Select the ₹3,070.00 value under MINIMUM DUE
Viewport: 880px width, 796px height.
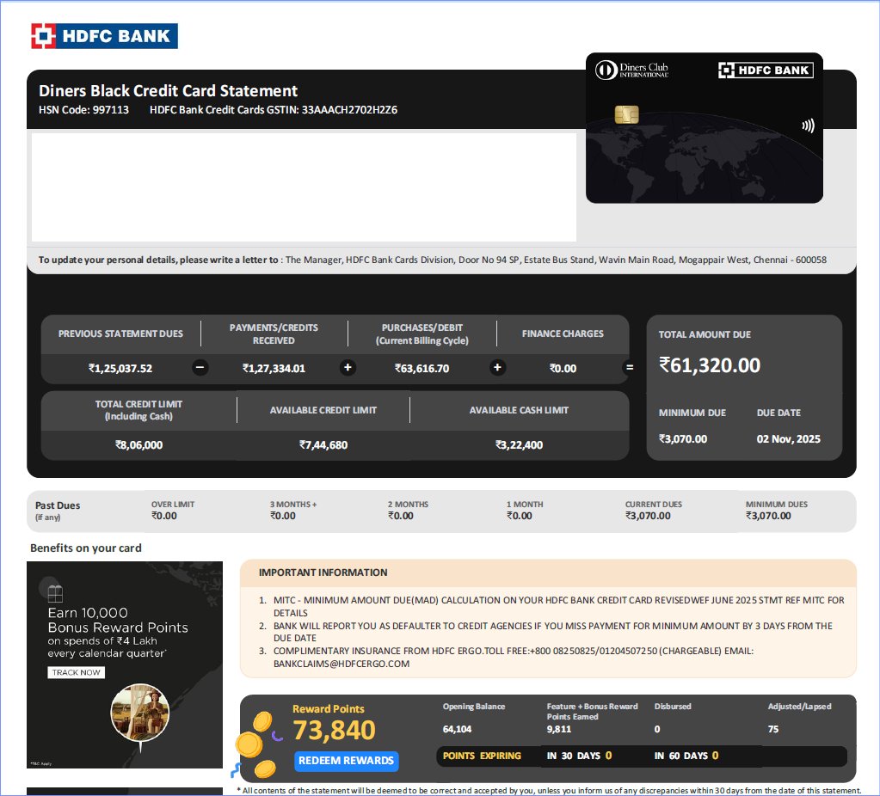(683, 438)
